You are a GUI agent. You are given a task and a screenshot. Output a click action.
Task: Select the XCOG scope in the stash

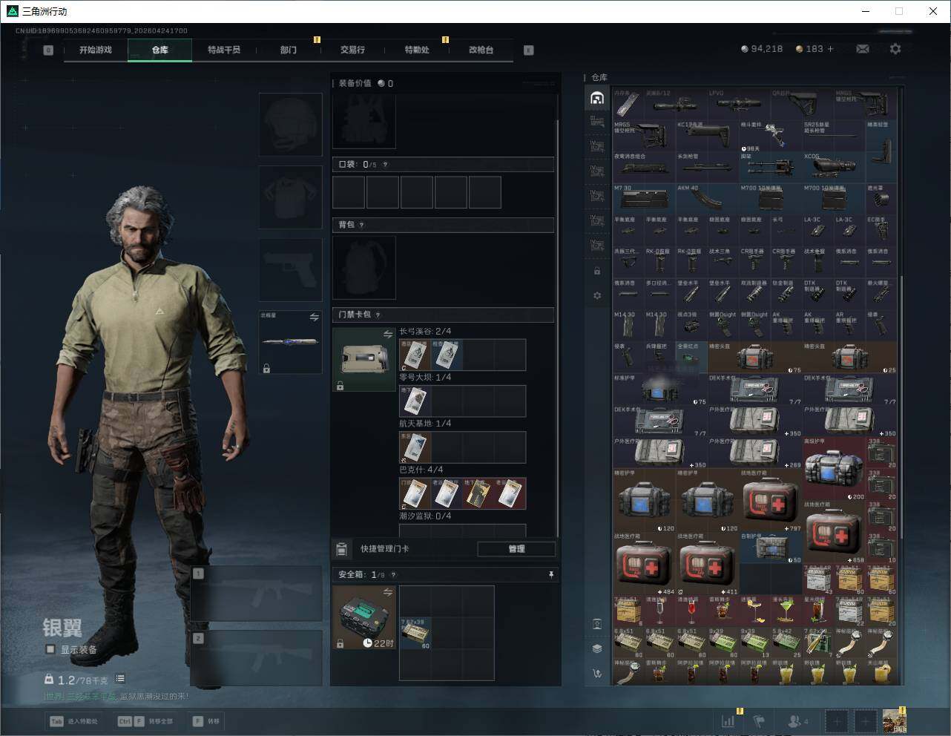click(834, 167)
